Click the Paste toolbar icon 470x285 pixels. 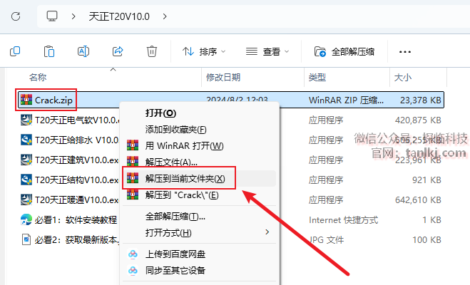click(x=49, y=51)
